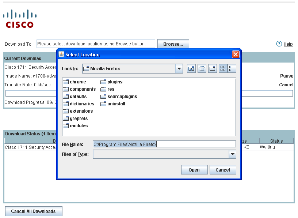Click the plugins folder name
298x218 pixels.
[x=115, y=82]
